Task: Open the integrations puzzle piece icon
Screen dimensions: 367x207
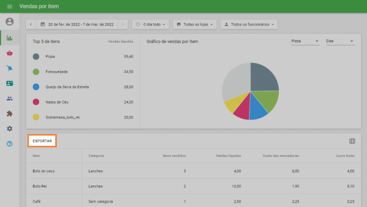Action: tap(9, 114)
